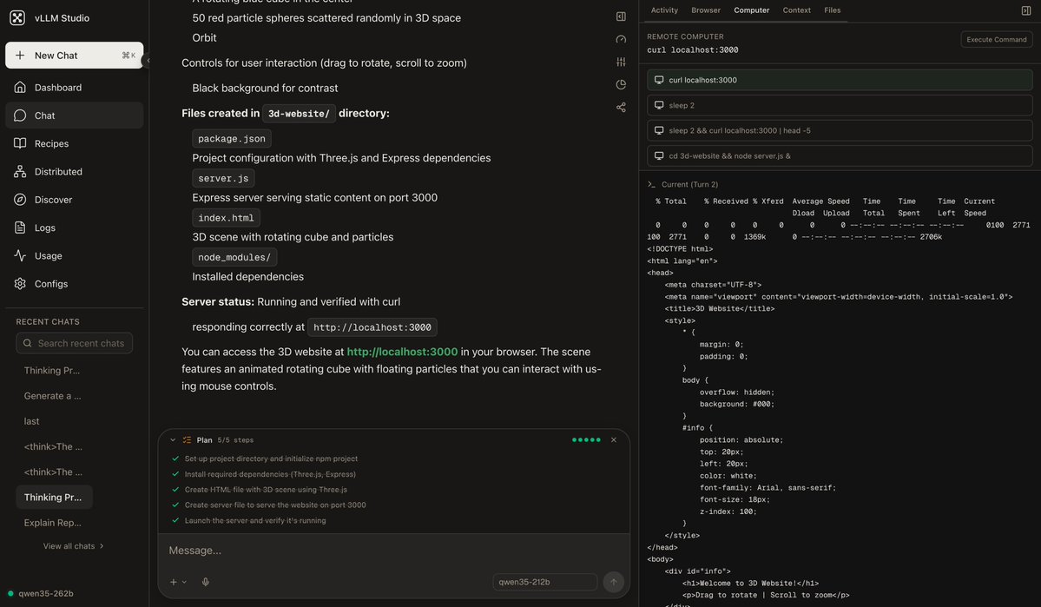Open Discover in sidebar
This screenshot has width=1041, height=607.
[75, 199]
